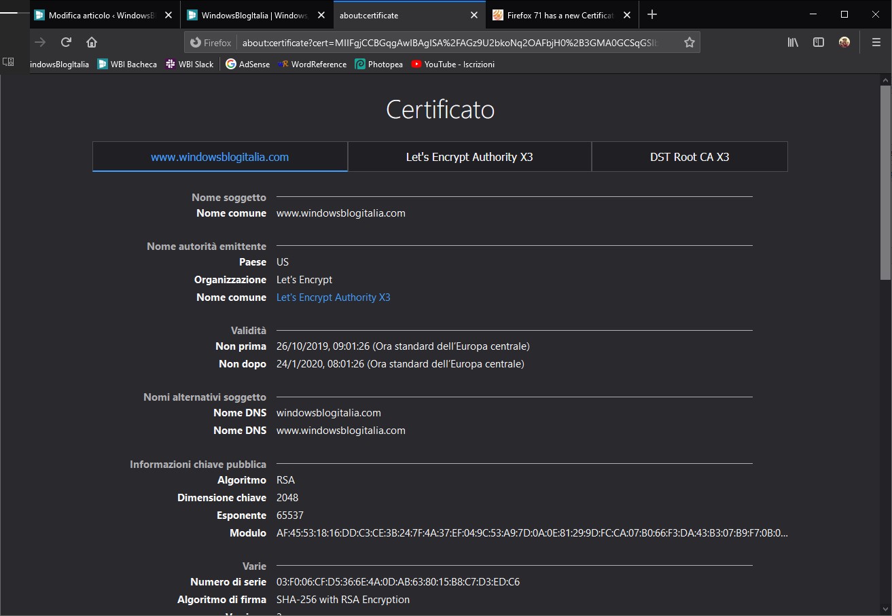Open the Library icon in the toolbar
This screenshot has width=892, height=616.
[x=793, y=42]
